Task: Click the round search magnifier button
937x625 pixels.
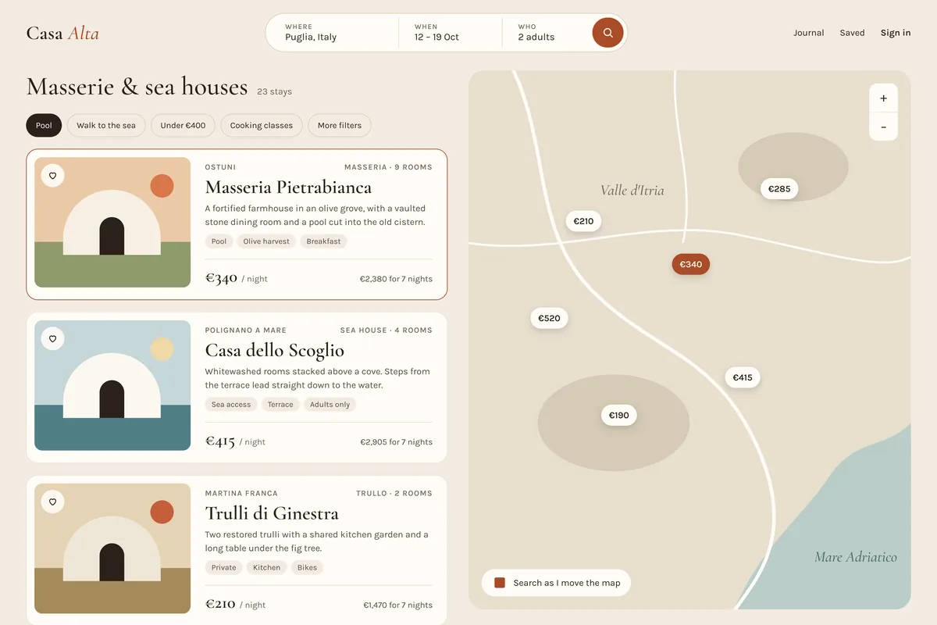Action: tap(607, 33)
